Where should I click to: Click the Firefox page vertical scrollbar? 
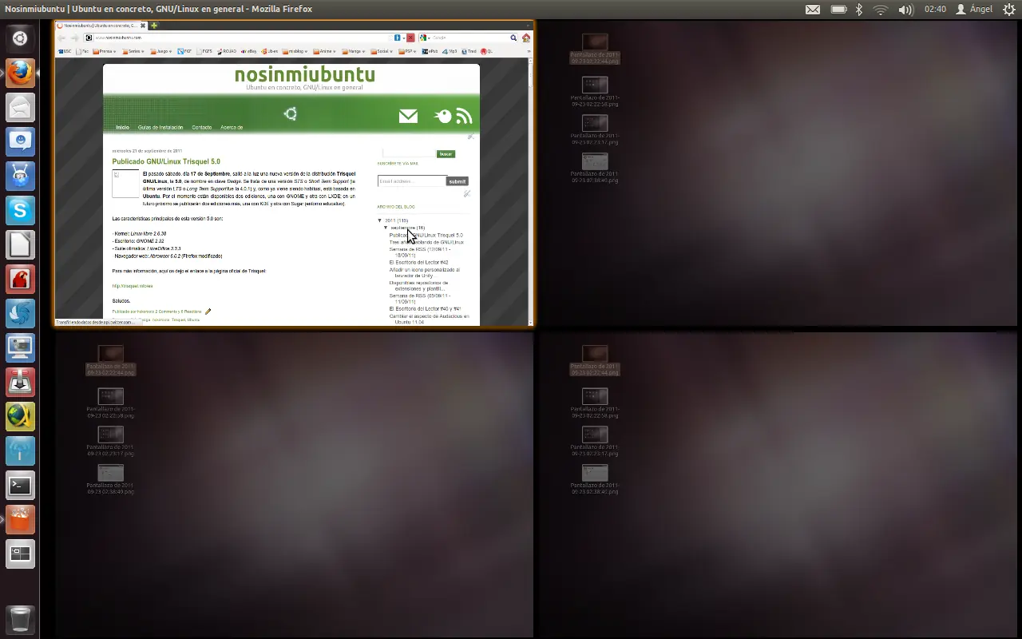[530, 192]
